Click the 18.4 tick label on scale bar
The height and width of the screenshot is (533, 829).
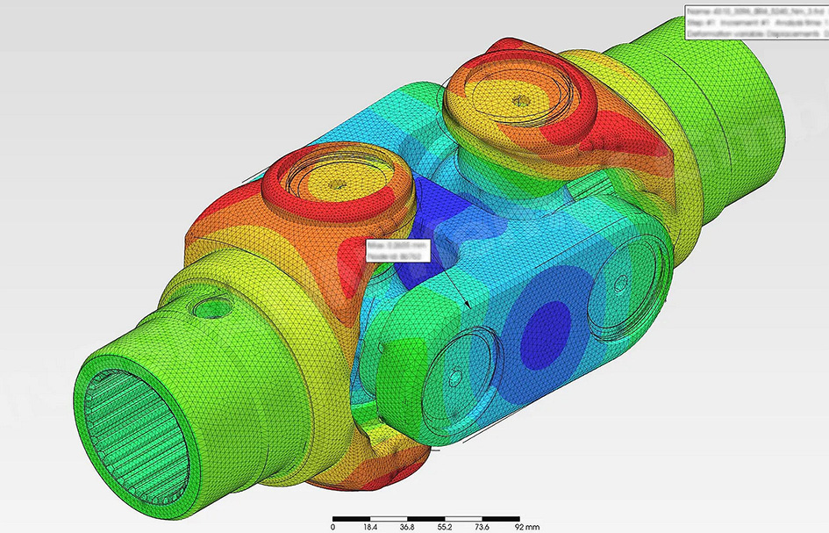(370, 527)
